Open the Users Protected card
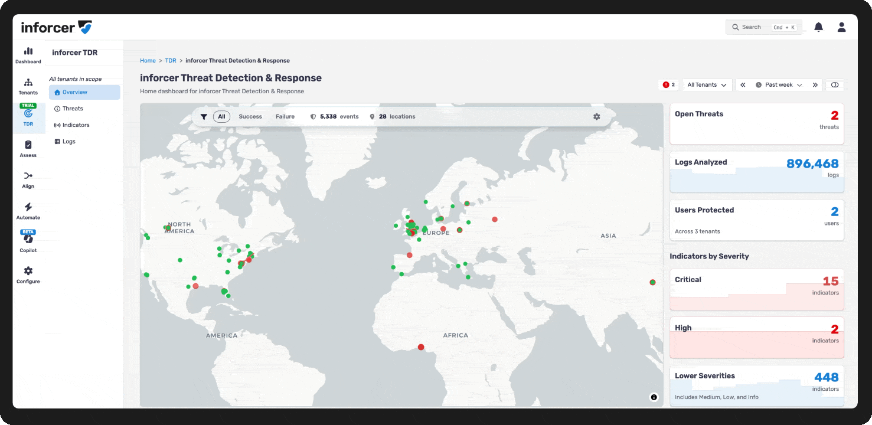The height and width of the screenshot is (425, 872). pyautogui.click(x=757, y=220)
